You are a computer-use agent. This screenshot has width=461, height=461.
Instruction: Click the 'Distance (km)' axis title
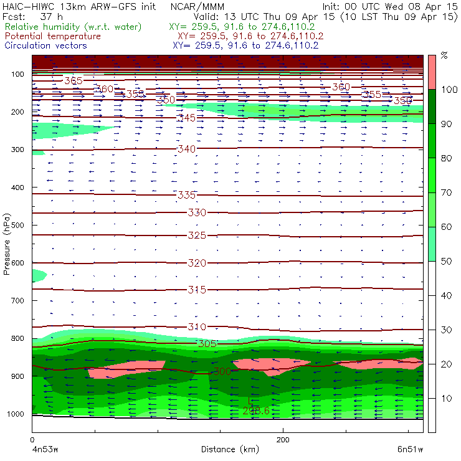coord(230,449)
